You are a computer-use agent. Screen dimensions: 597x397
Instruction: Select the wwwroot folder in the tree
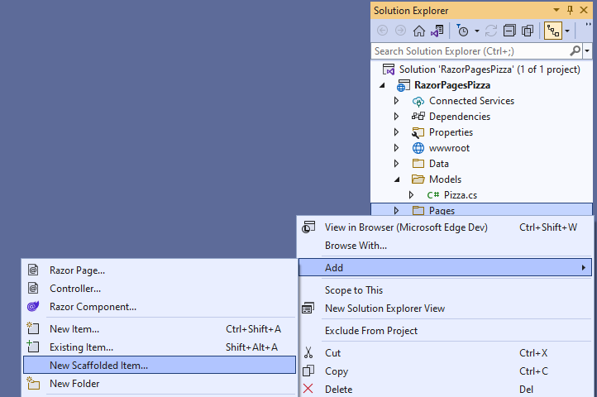451,148
